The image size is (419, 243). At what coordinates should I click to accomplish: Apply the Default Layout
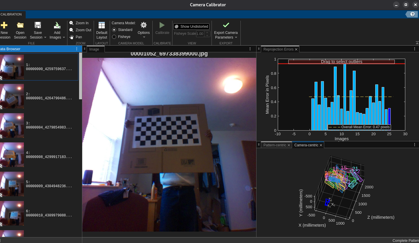coord(102,30)
